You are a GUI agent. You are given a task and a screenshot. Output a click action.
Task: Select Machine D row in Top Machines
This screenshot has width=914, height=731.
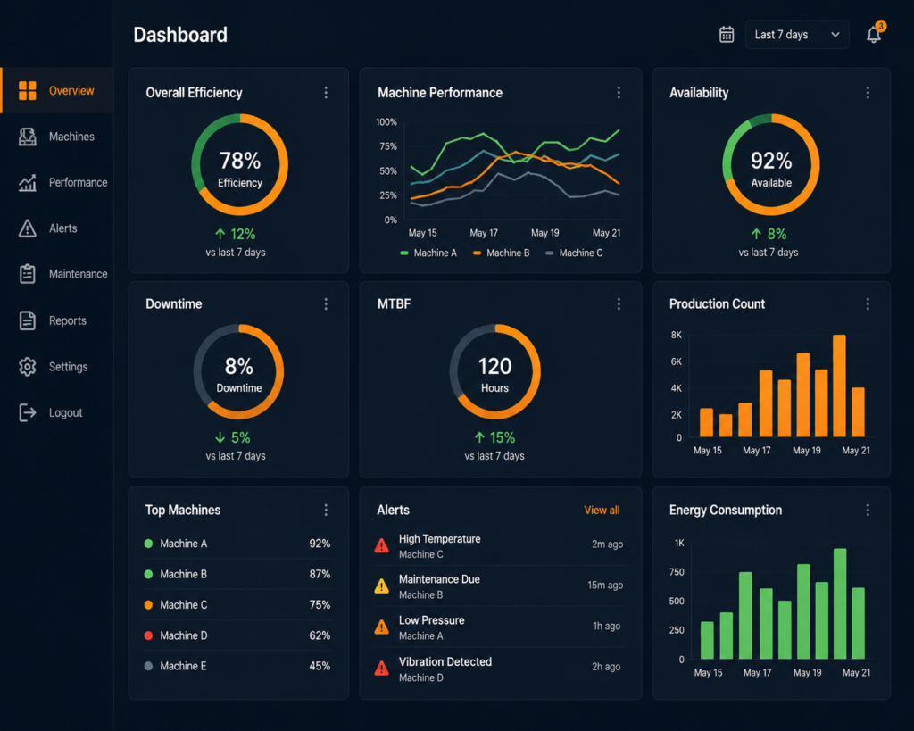point(237,635)
